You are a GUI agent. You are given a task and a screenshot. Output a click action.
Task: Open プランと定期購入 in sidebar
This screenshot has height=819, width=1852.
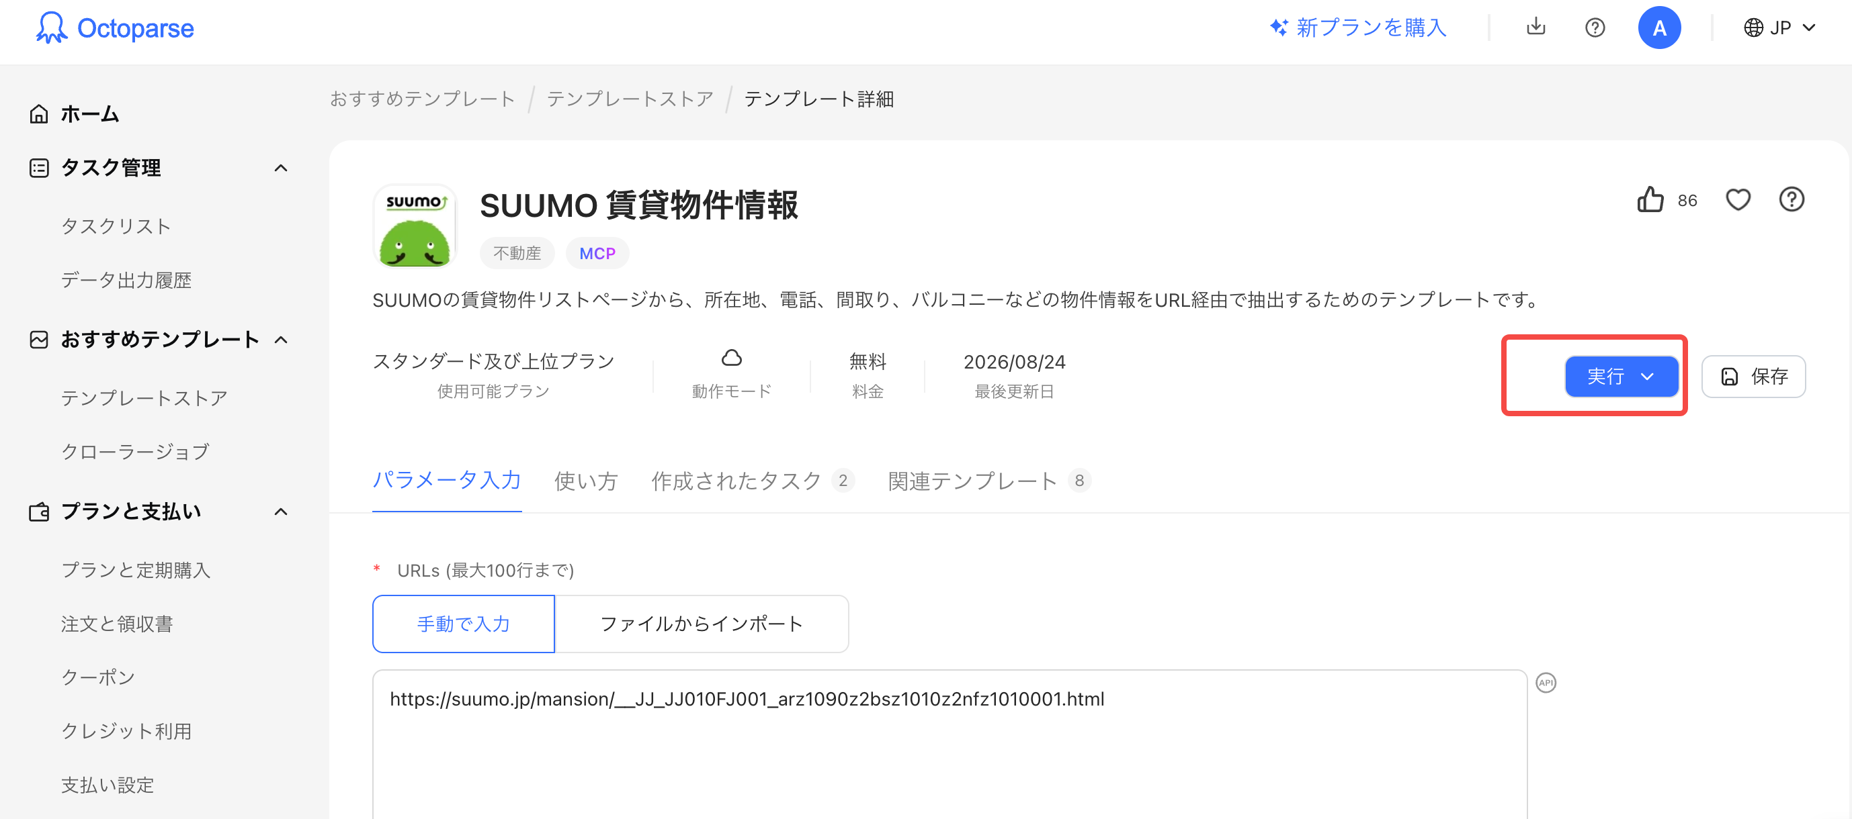(x=136, y=571)
